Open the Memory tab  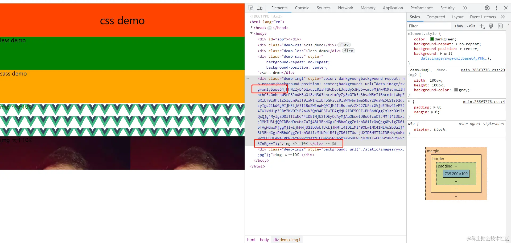coord(368,8)
